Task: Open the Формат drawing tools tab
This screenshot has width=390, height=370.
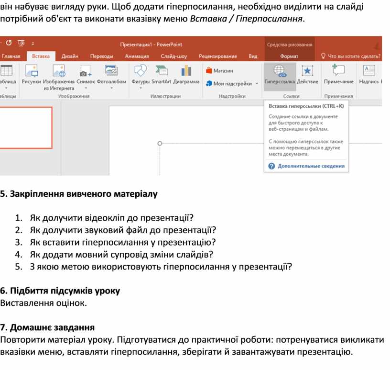Action: coord(289,56)
